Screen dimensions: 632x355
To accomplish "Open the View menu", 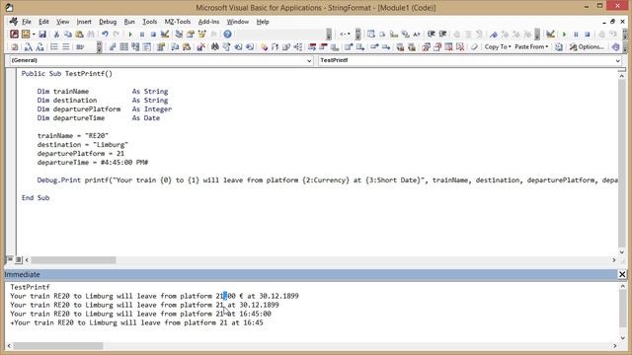I will point(62,22).
